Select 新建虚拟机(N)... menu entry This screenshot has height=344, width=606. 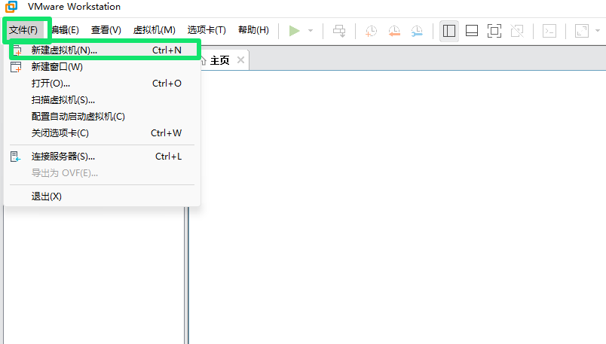coord(64,50)
